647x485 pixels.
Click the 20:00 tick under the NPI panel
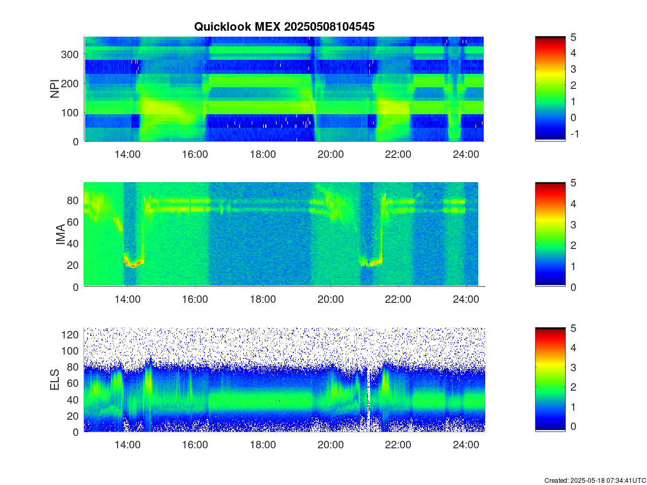(331, 154)
